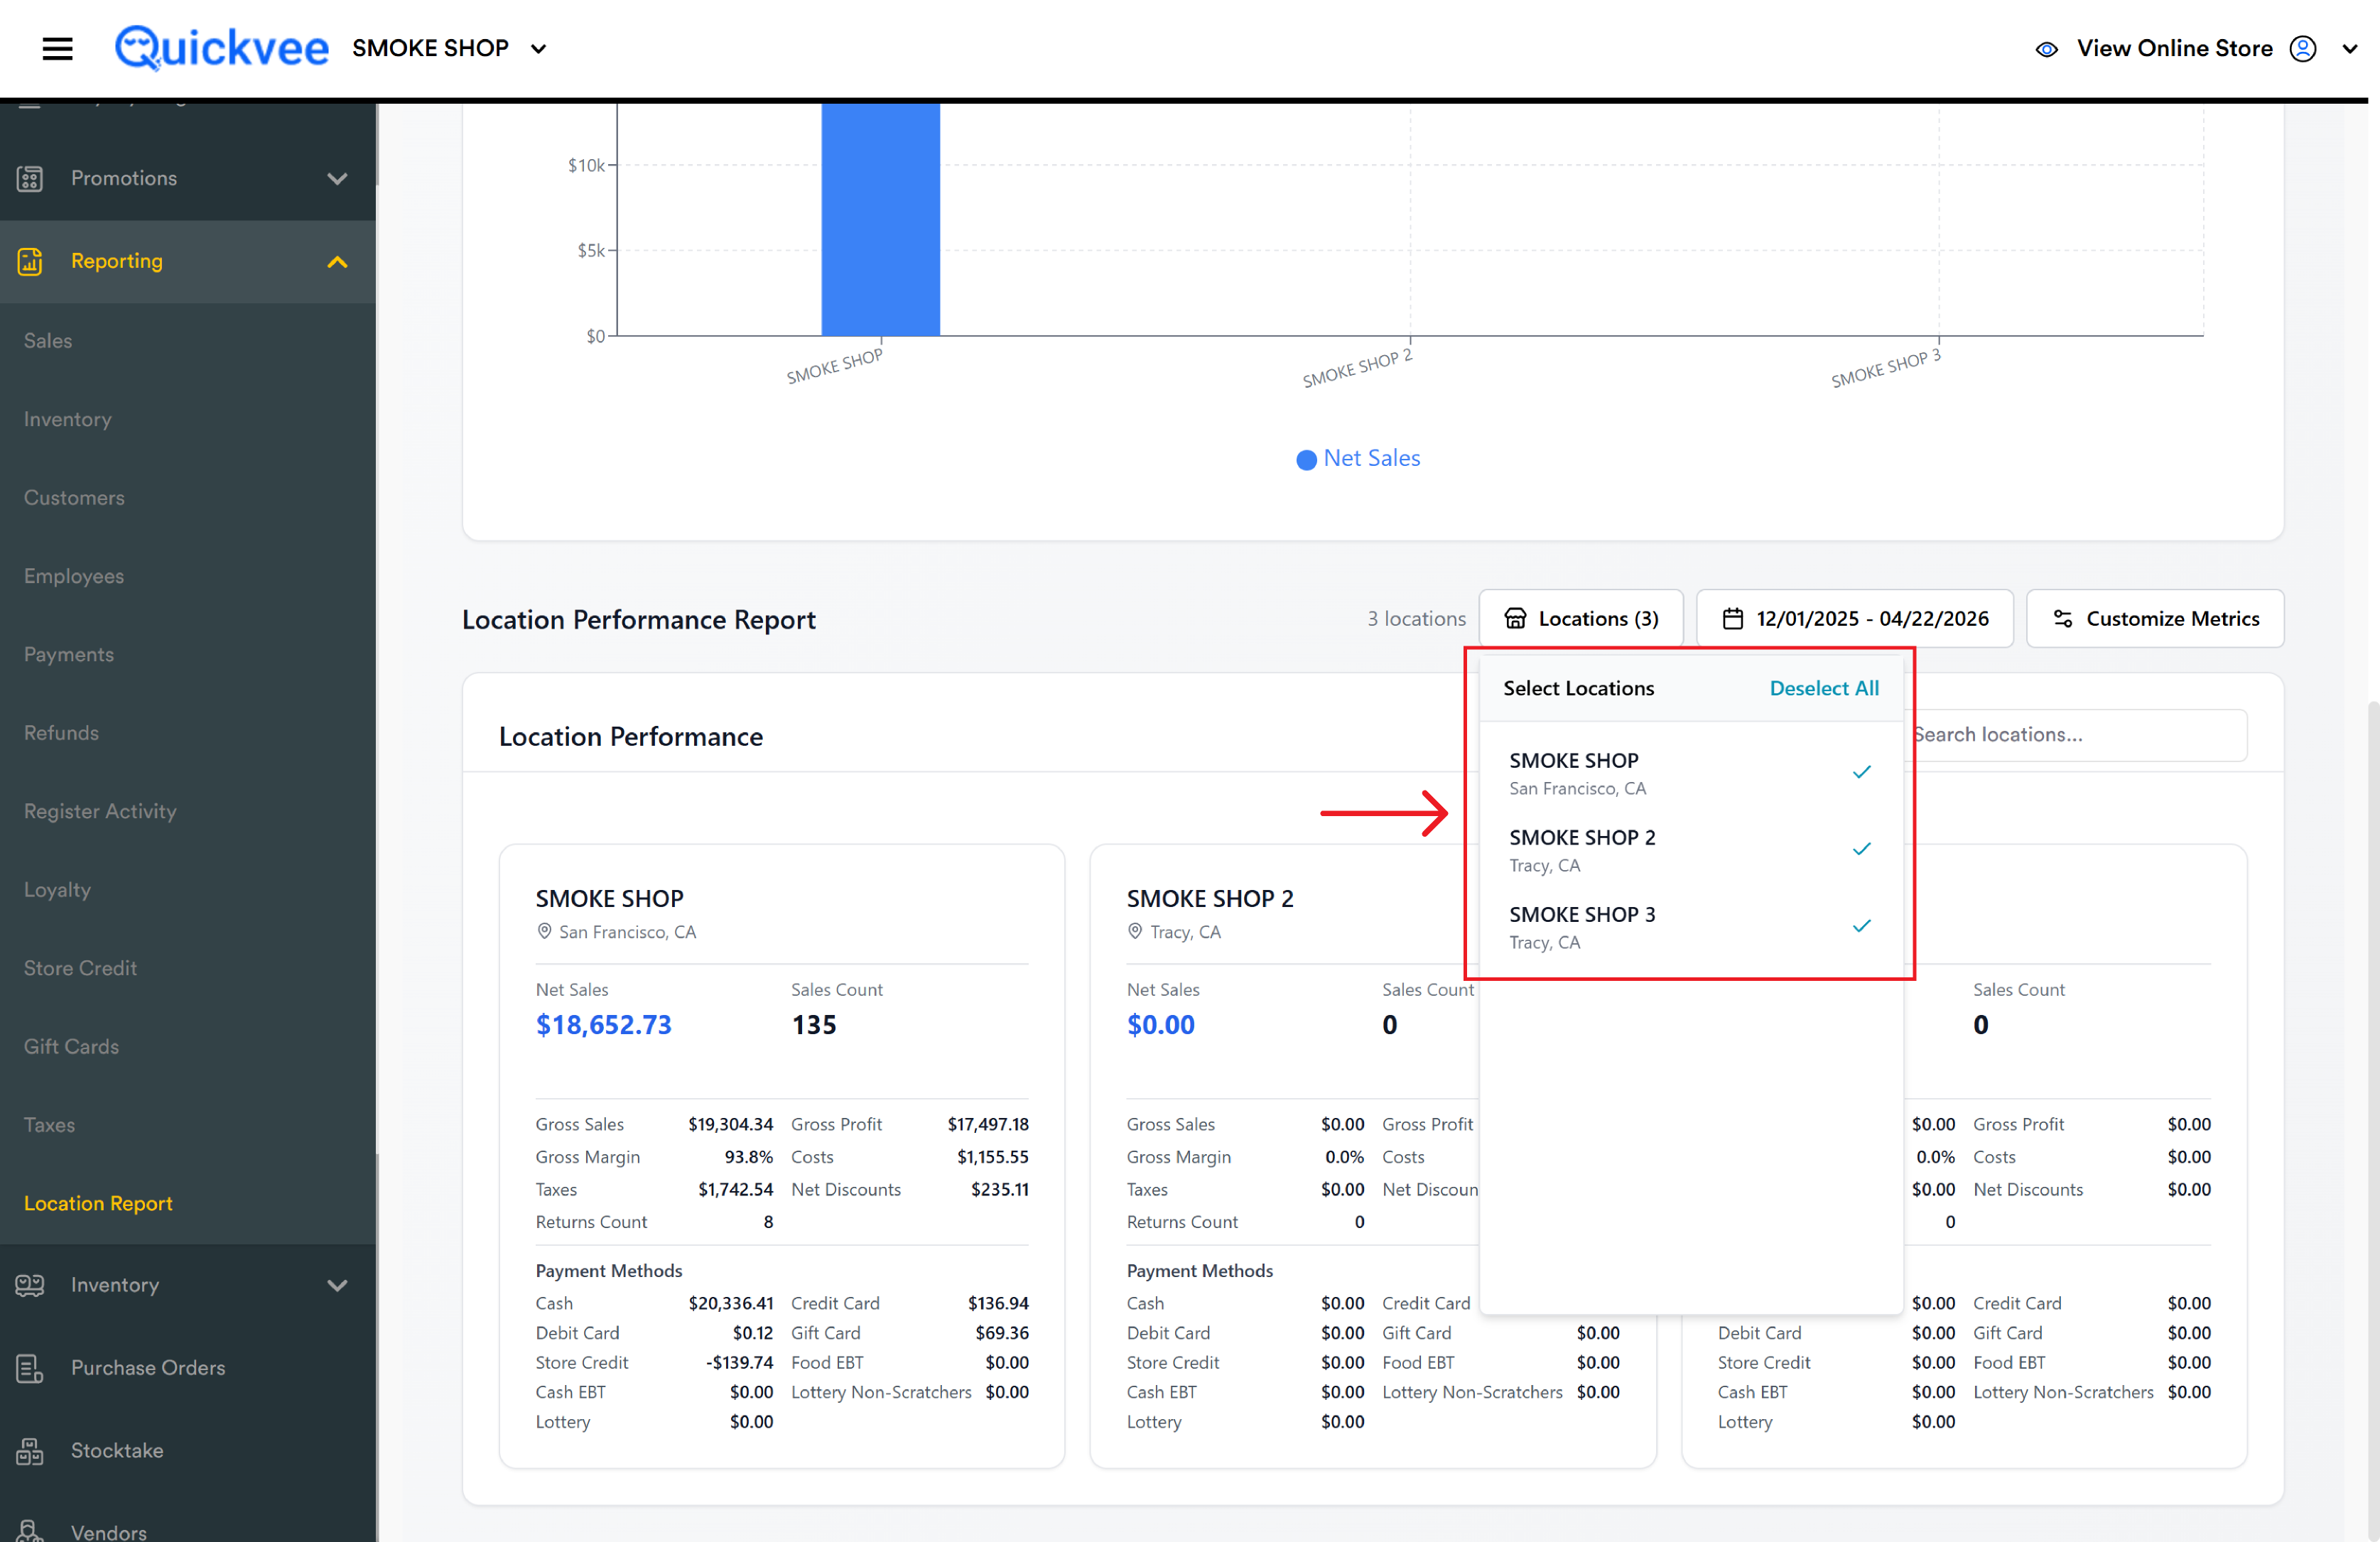Collapse the Reporting menu chevron
Screen dimensions: 2380x1542
click(x=337, y=261)
